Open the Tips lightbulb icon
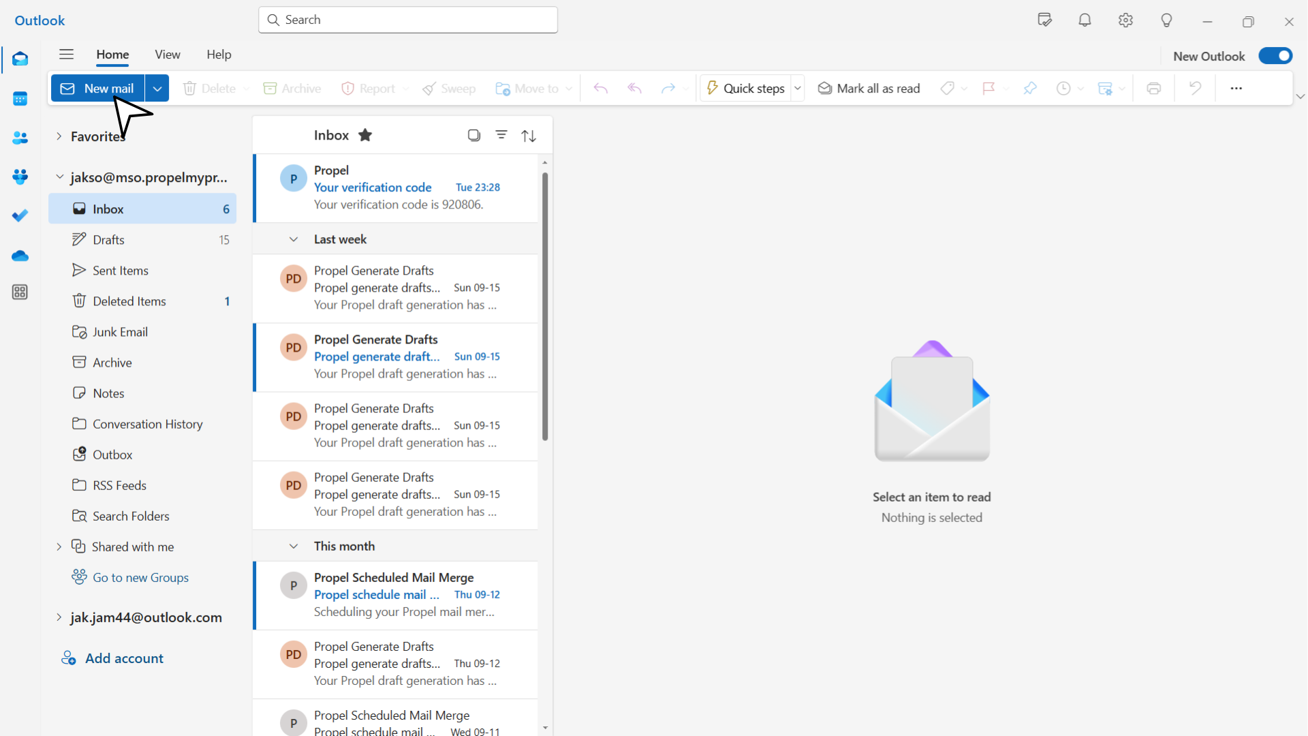The height and width of the screenshot is (736, 1308). [x=1166, y=20]
